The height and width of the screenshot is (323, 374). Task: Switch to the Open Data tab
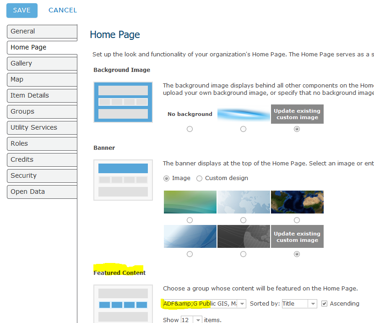pos(42,192)
